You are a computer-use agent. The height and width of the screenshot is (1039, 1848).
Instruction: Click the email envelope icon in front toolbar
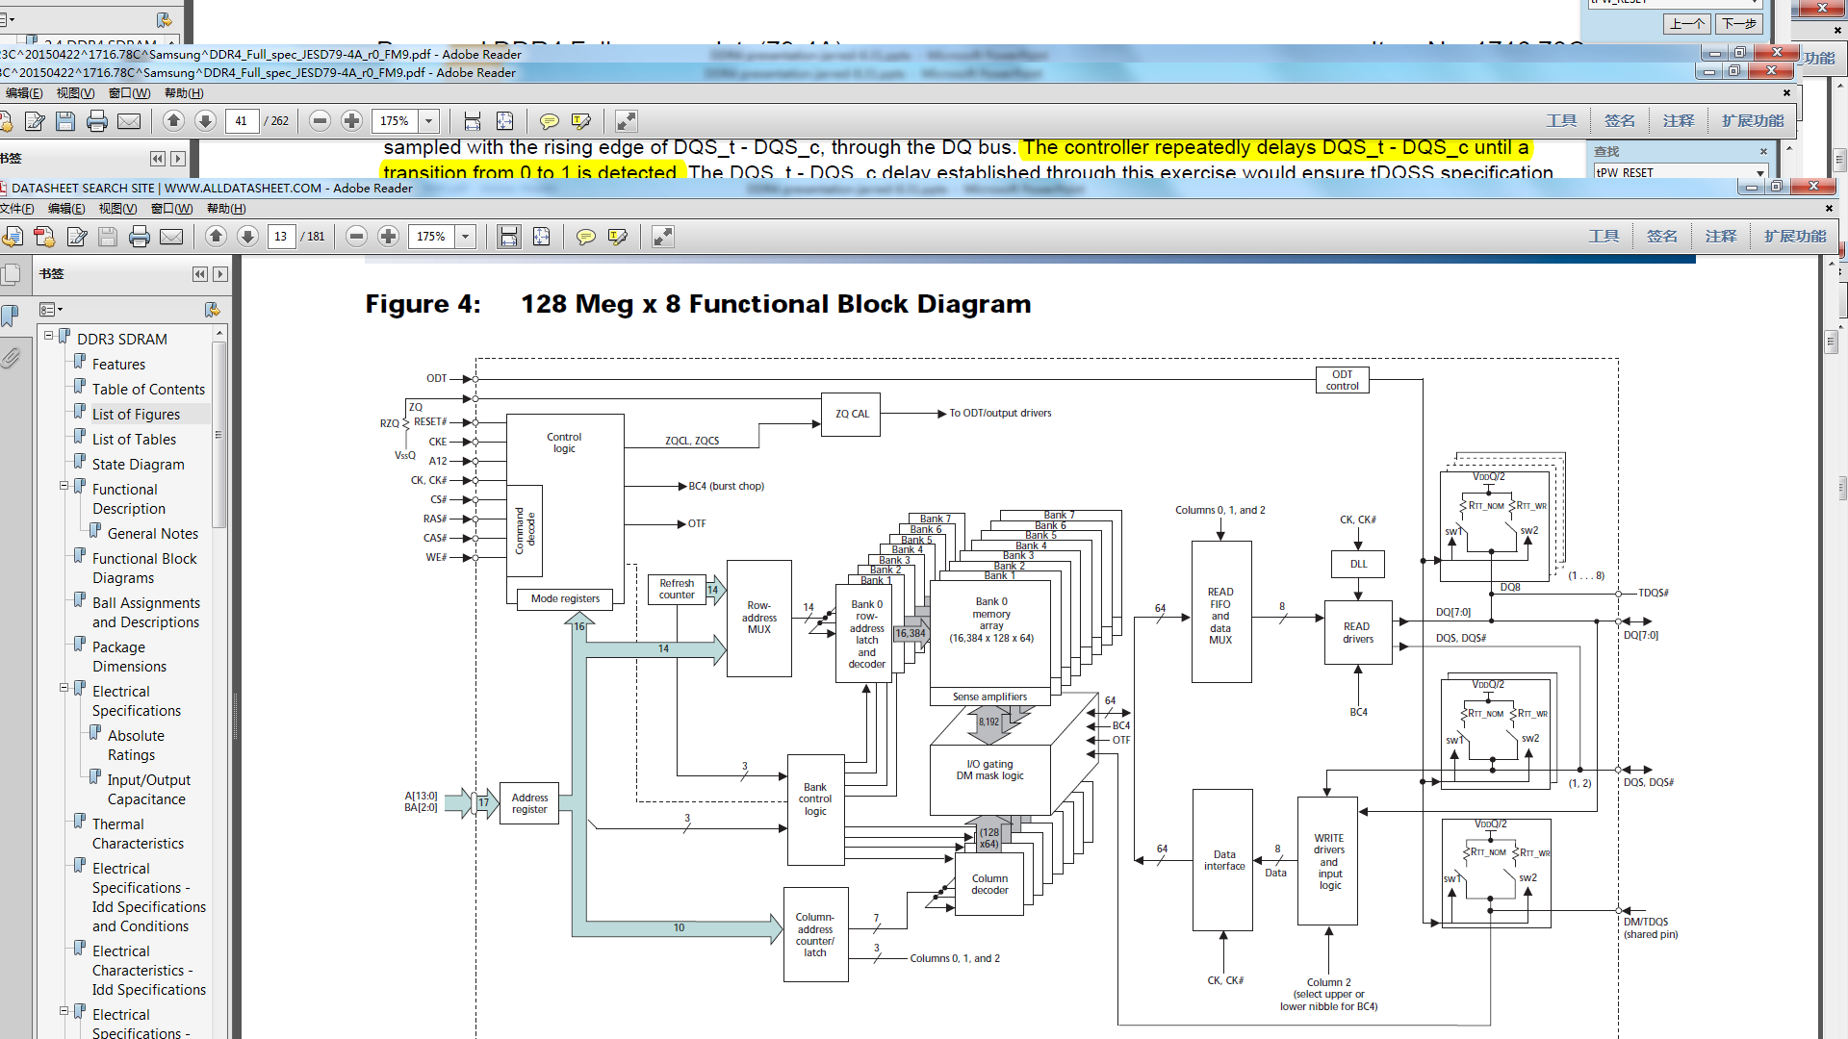pyautogui.click(x=171, y=237)
